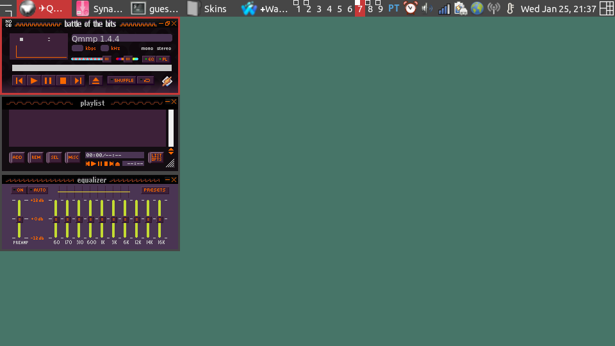Click the 1K band slider handle
Screen dimensions: 615x346
click(x=102, y=219)
